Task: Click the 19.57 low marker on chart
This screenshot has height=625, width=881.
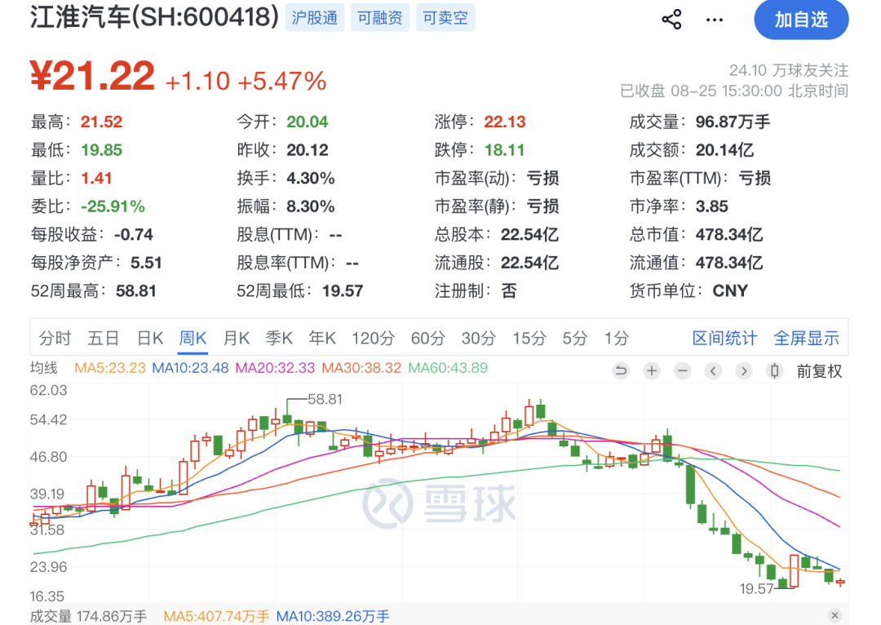Action: click(756, 588)
